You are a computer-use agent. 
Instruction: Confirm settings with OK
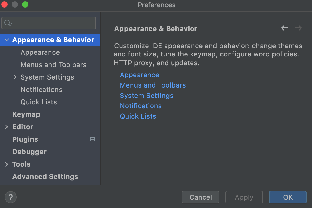tap(288, 197)
